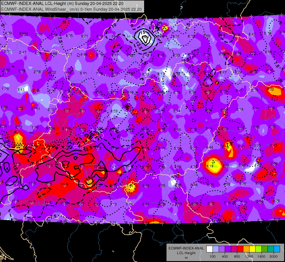The width and height of the screenshot is (285, 262).
Task: Click the map value 4.02
Action: pyautogui.click(x=270, y=89)
